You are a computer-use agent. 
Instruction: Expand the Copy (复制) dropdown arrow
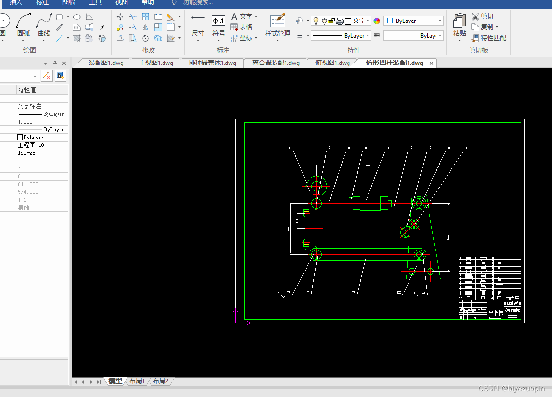click(x=497, y=27)
